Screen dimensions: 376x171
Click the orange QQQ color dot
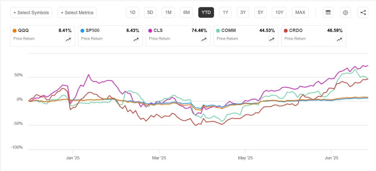point(14,31)
